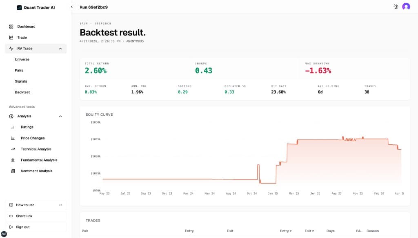Click the Analysis info icon
This screenshot has width=418, height=238.
(x=11, y=116)
